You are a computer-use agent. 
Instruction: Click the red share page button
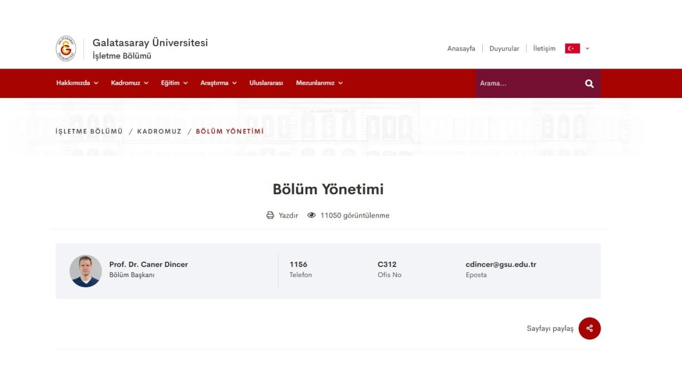click(589, 328)
